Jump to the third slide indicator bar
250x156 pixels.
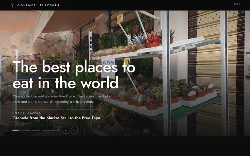pos(36,130)
